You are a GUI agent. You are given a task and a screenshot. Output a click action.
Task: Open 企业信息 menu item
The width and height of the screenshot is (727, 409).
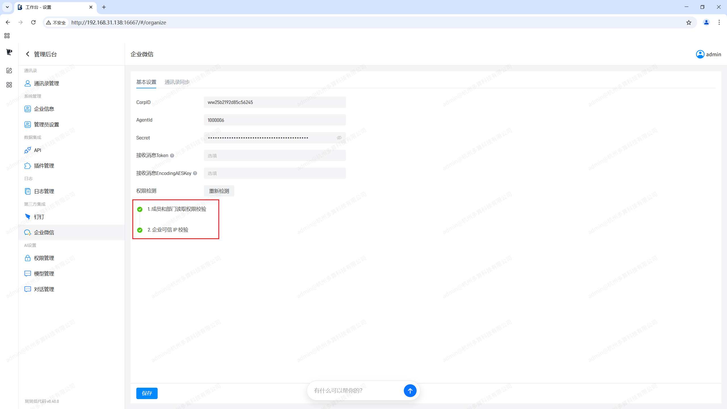72,109
